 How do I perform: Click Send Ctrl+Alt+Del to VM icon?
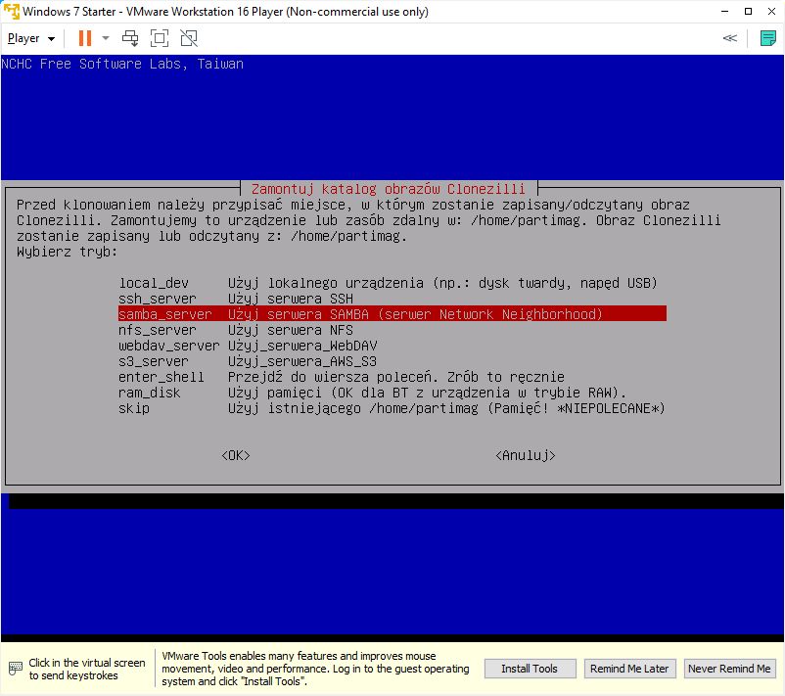[130, 38]
